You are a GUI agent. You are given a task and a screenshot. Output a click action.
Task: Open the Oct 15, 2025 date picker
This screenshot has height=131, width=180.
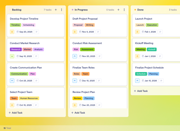tap(24, 105)
